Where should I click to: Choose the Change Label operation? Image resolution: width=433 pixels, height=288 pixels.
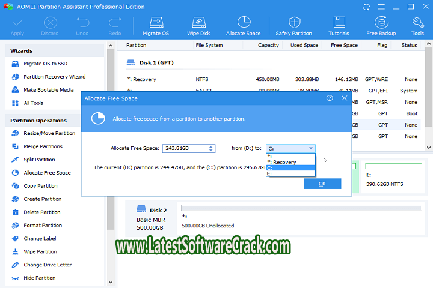coord(40,239)
